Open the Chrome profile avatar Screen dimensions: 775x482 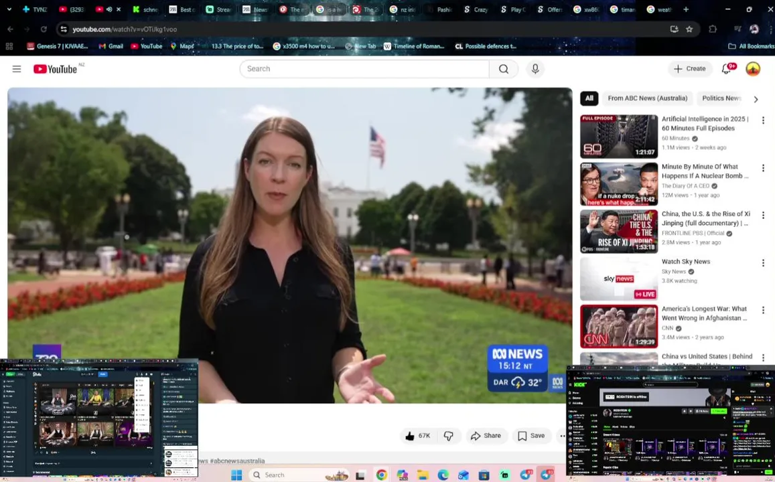[x=754, y=29]
